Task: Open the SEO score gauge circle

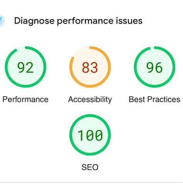Action: pyautogui.click(x=90, y=135)
